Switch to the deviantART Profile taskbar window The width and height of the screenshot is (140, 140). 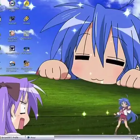13,138
